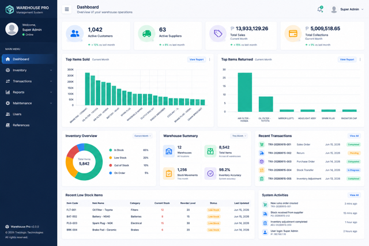
Task: View Report for Top Items Returned
Action: 347,59
